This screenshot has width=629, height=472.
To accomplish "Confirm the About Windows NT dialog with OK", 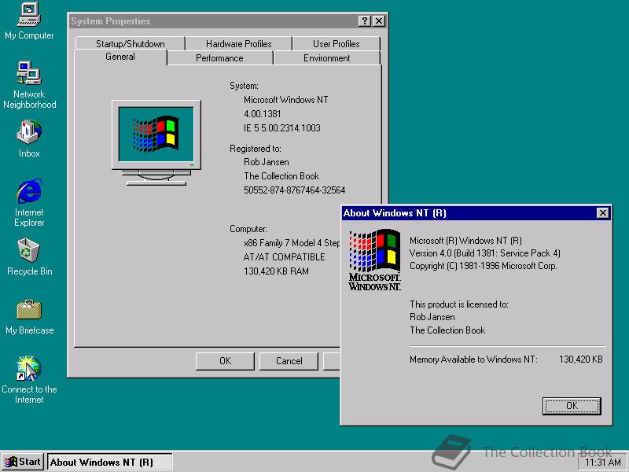I will pos(572,406).
